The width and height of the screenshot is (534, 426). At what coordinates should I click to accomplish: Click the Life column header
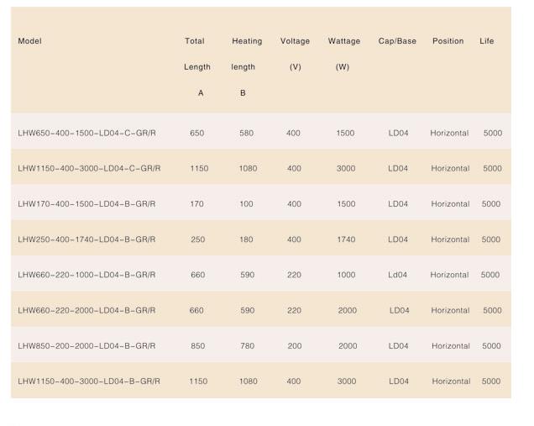point(487,41)
